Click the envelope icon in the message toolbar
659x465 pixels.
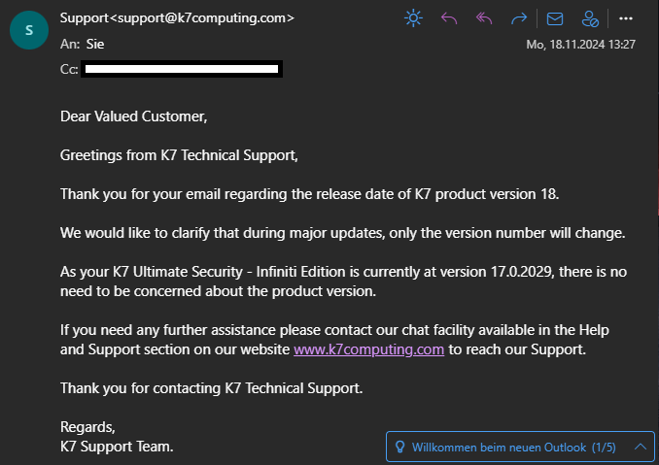pos(555,18)
